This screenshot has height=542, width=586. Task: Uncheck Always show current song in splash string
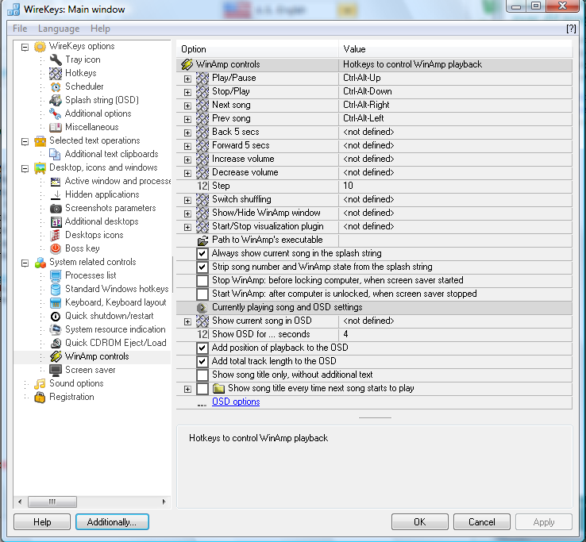click(202, 253)
